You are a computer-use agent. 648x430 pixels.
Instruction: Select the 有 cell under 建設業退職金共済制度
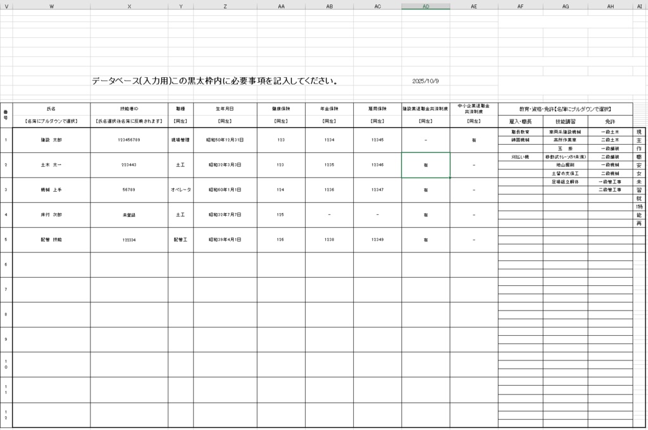pyautogui.click(x=426, y=164)
